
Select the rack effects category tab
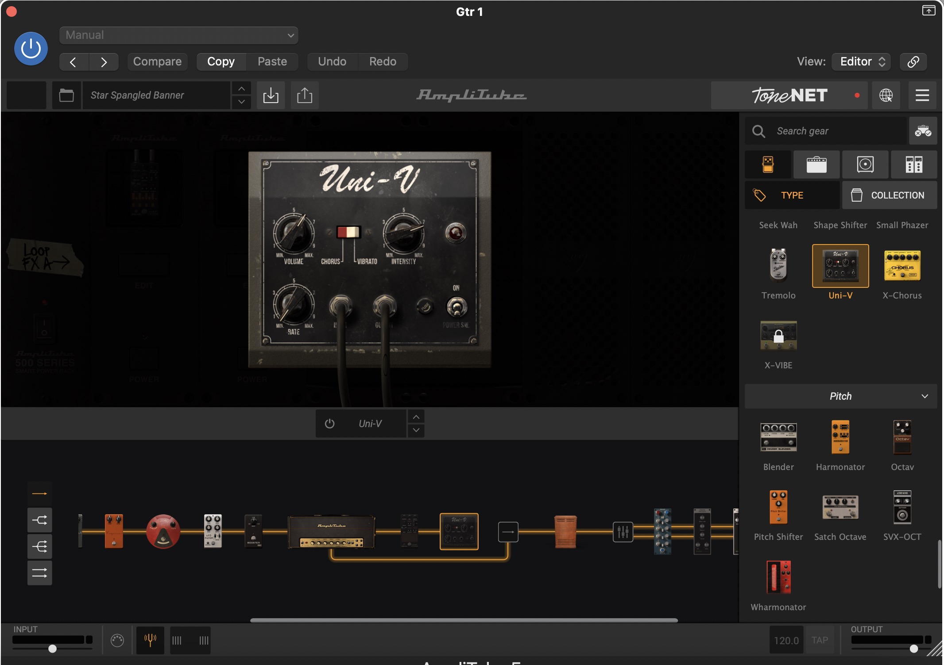click(x=914, y=164)
